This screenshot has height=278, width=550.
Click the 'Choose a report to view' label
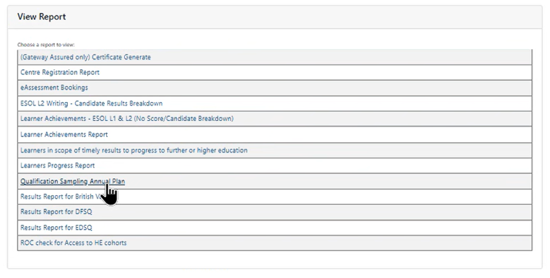click(46, 45)
